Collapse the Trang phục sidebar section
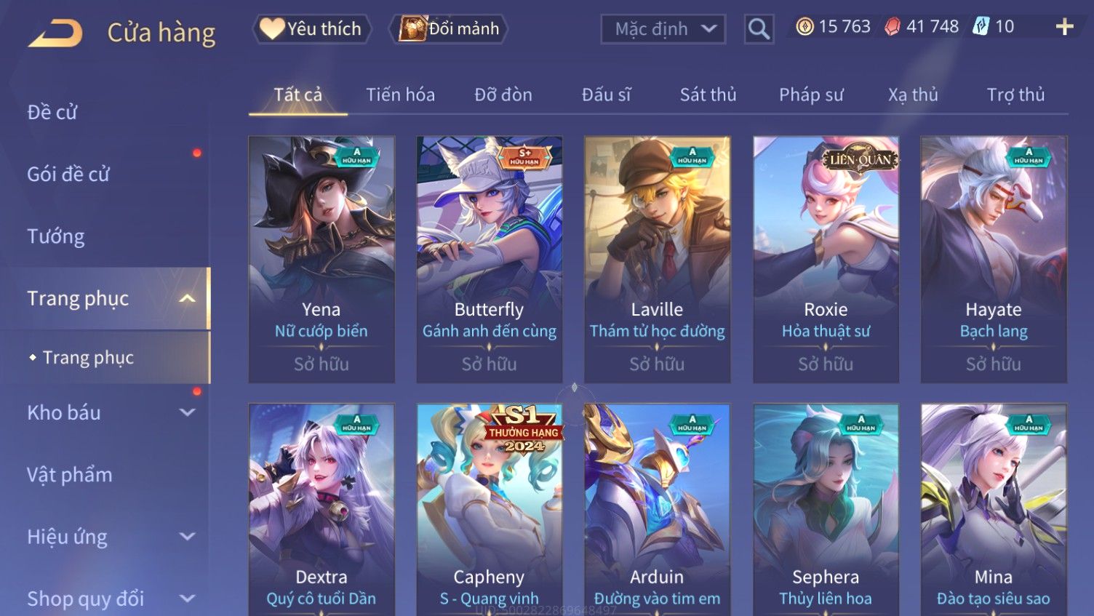Screen dimensions: 1094x616 (187, 298)
